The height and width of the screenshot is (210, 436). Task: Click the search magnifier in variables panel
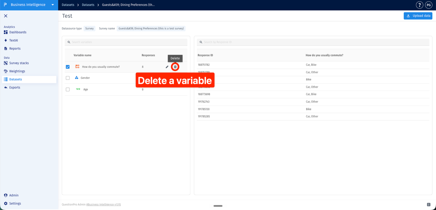tap(69, 42)
